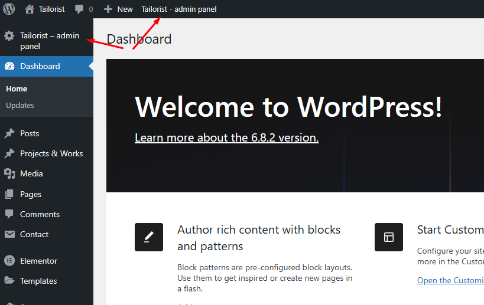Go to the Home submenu item
The height and width of the screenshot is (305, 484).
point(17,88)
